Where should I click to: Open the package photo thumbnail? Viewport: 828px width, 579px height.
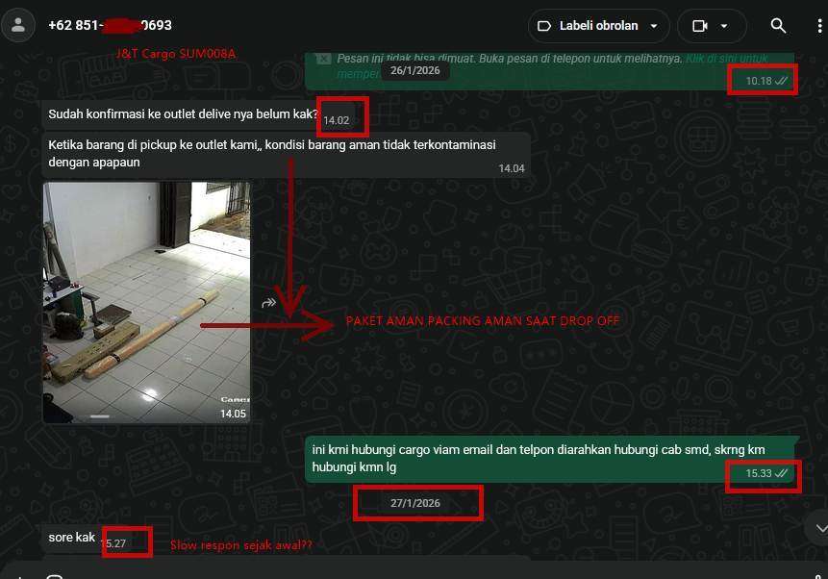[146, 302]
